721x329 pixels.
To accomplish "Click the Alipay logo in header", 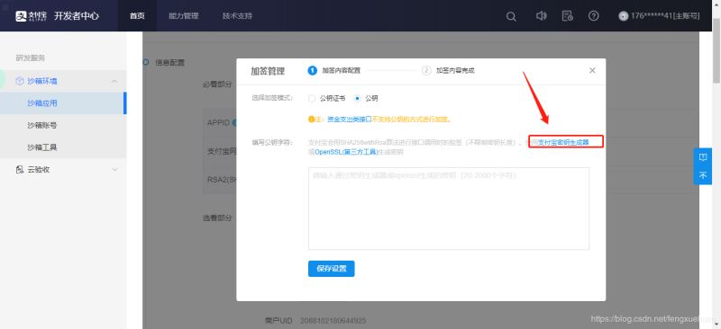I will [31, 16].
